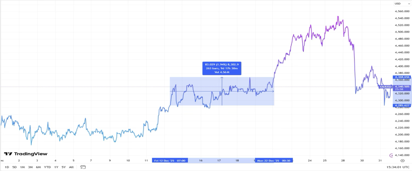This screenshot has width=412, height=171.
Task: Click the chart settings icon near the time axis
Action: pos(402,160)
